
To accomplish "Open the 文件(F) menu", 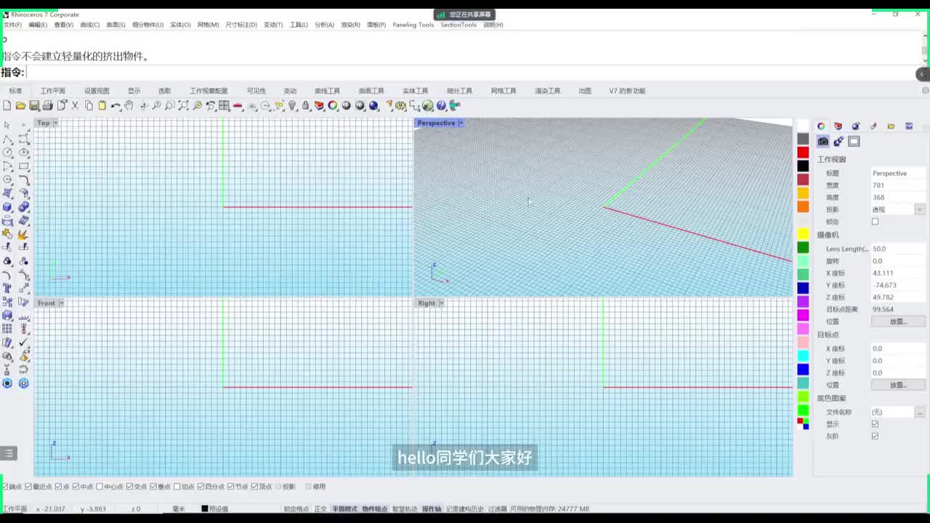I will click(x=12, y=25).
